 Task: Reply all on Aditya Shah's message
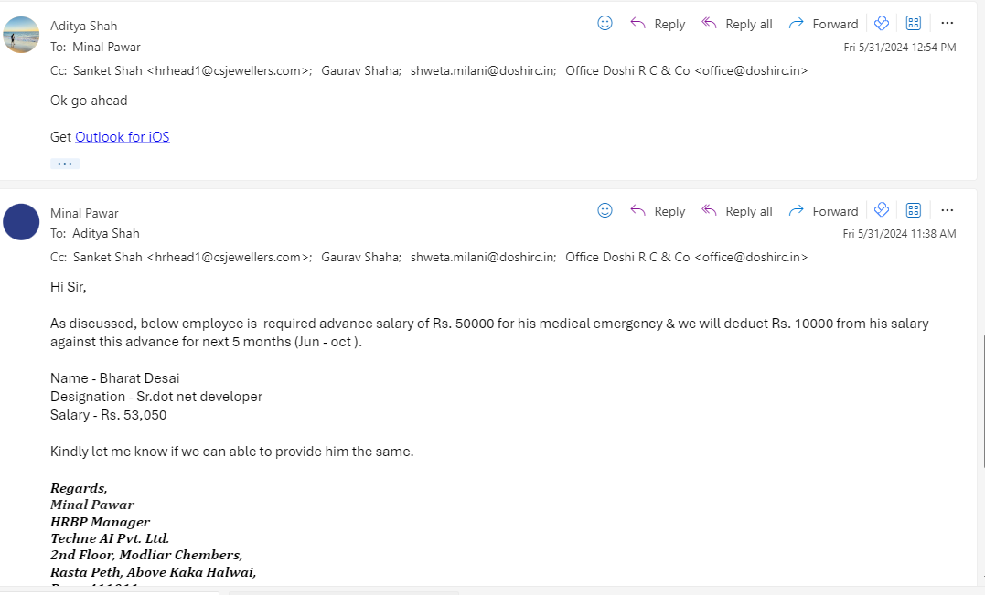(737, 24)
